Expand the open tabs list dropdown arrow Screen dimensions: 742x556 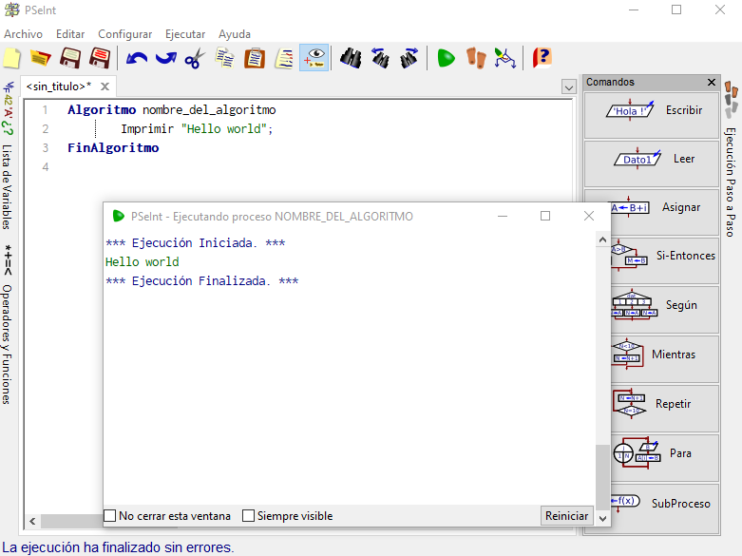coord(569,87)
